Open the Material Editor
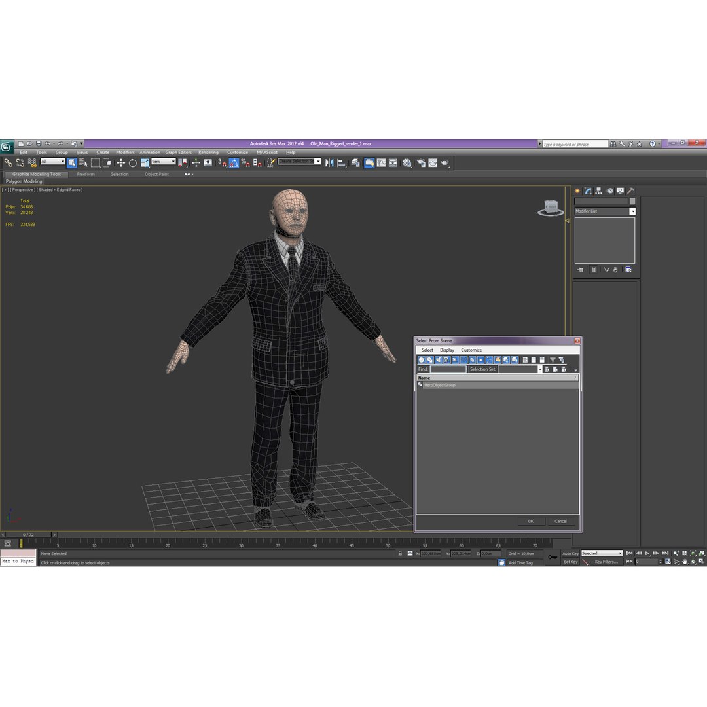Image resolution: width=707 pixels, height=707 pixels. (407, 163)
